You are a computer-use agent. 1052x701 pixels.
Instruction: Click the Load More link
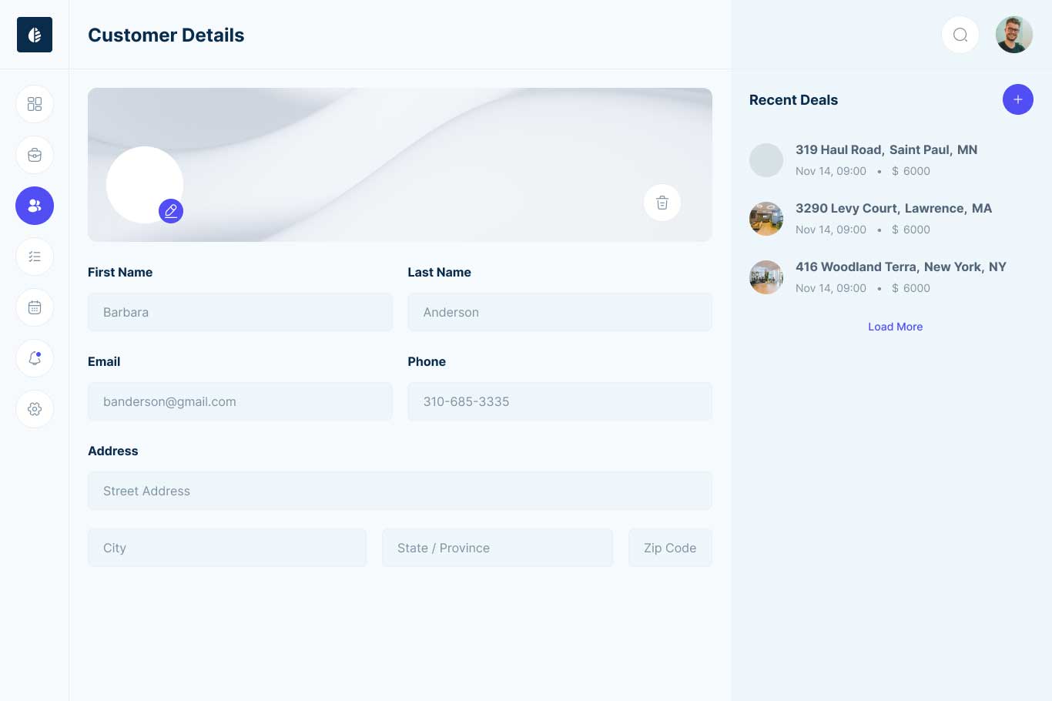[896, 327]
